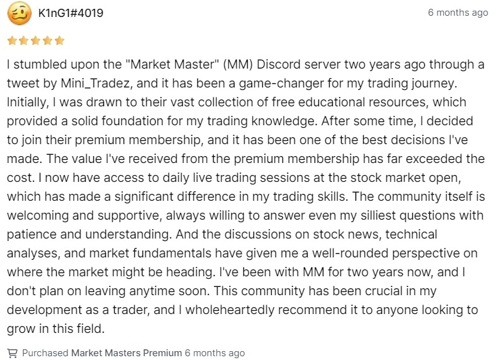The image size is (498, 360).
Task: Open the Market Masters Premium product link
Action: 127,352
